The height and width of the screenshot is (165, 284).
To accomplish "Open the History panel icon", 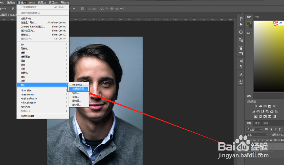I will (241, 18).
